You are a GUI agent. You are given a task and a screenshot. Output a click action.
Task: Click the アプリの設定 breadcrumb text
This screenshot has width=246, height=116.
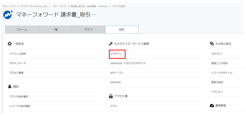click(x=119, y=6)
